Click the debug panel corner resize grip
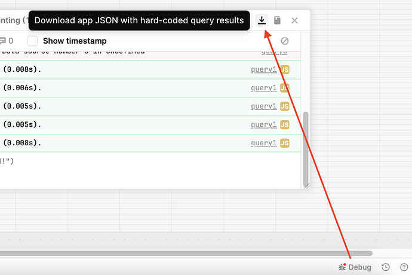The width and height of the screenshot is (412, 275). point(307,185)
